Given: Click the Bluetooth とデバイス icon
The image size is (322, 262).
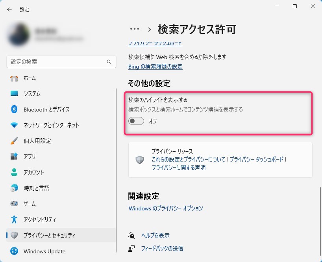Looking at the screenshot, I should point(14,110).
